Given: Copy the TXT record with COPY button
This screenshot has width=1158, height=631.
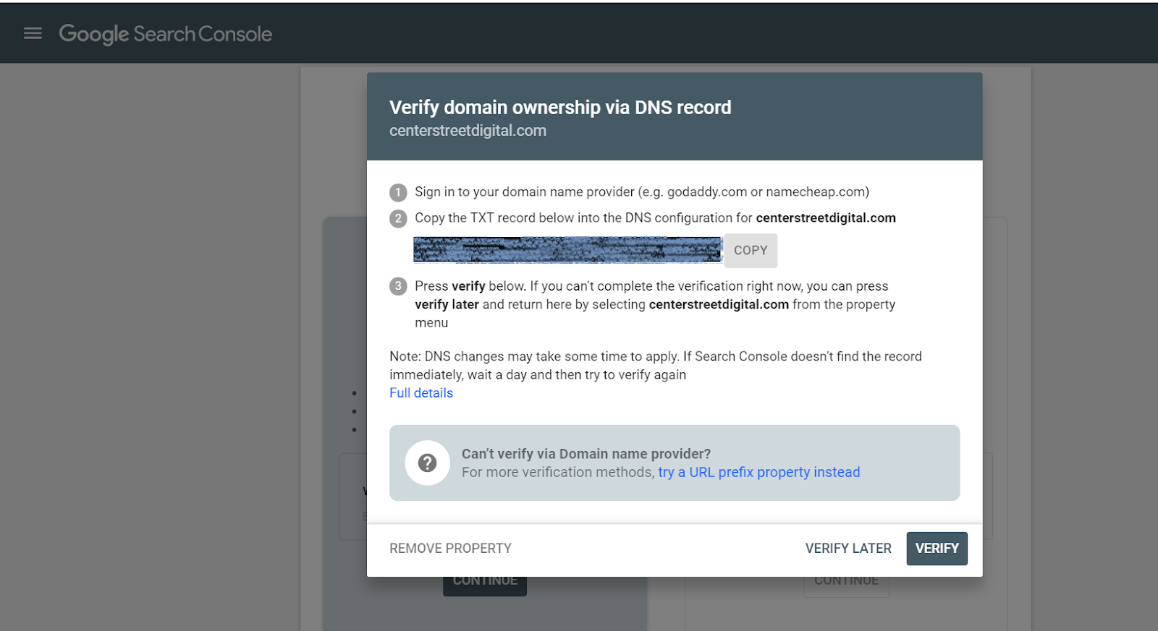Looking at the screenshot, I should (751, 250).
